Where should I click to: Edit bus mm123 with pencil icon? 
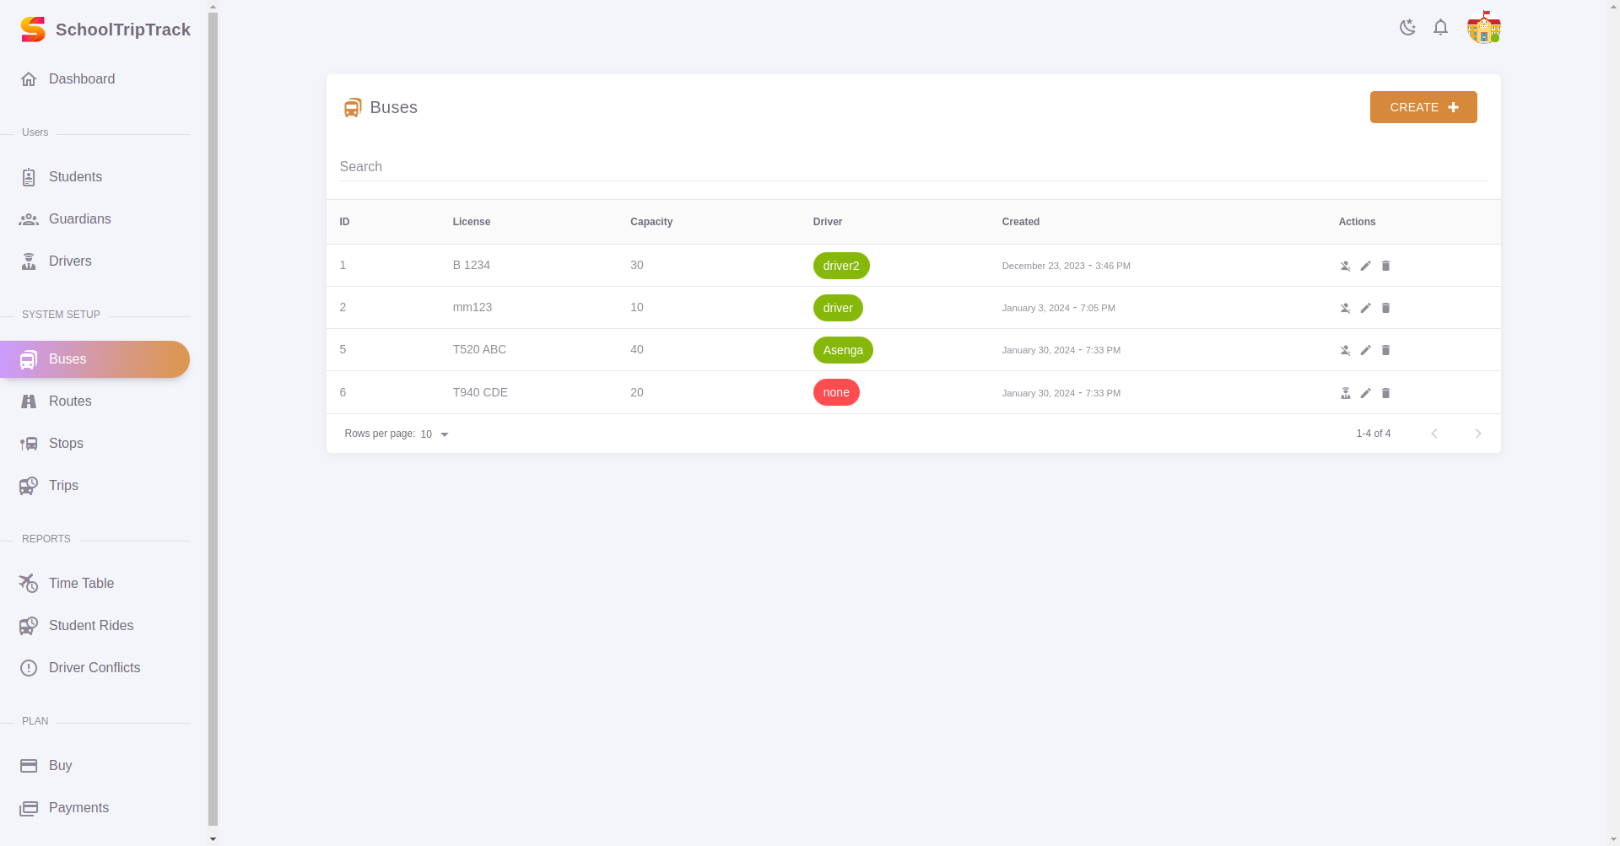click(1365, 308)
